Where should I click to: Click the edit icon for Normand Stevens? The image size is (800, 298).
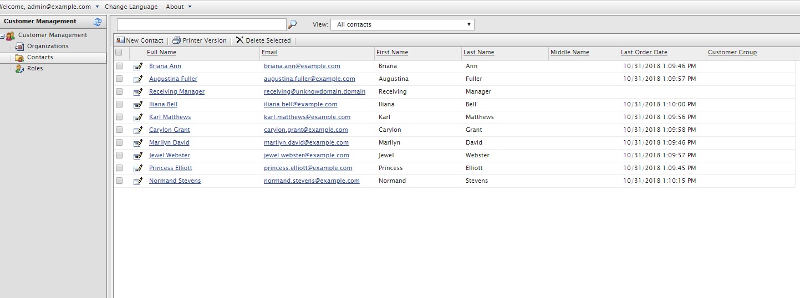point(138,181)
